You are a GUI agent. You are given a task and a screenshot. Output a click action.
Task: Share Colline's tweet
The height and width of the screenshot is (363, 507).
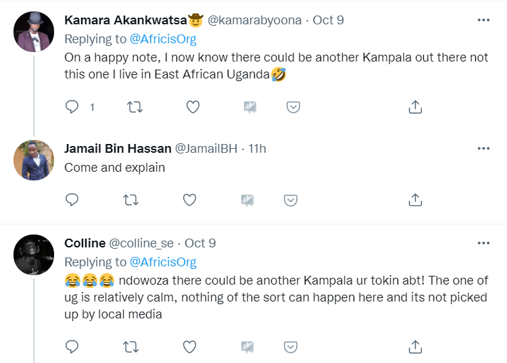coord(416,347)
